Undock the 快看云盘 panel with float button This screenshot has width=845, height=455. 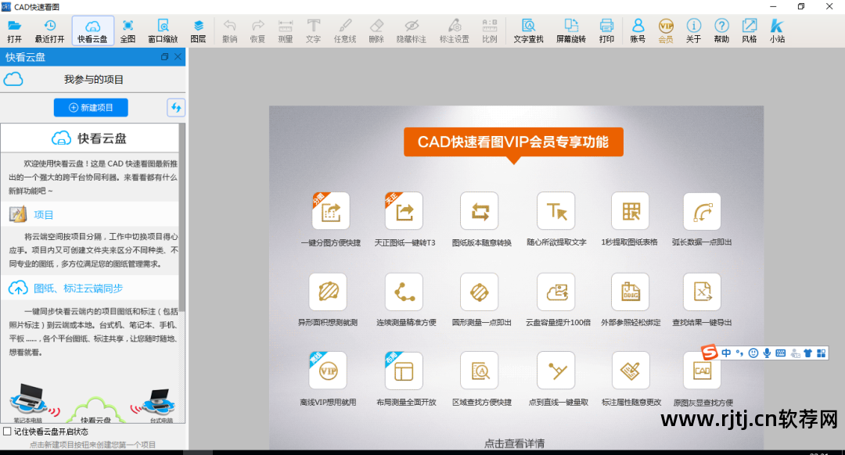pyautogui.click(x=164, y=57)
